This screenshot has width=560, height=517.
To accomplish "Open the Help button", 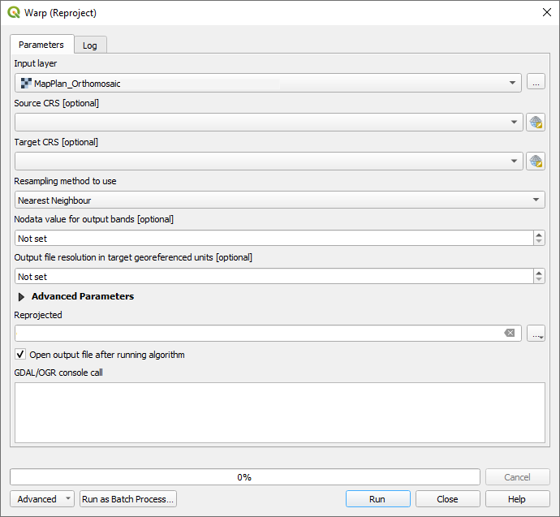I will click(x=516, y=499).
